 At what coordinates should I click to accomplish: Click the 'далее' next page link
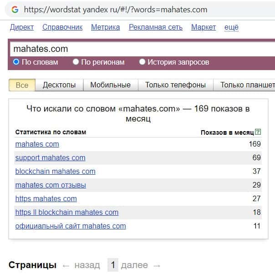(x=134, y=265)
